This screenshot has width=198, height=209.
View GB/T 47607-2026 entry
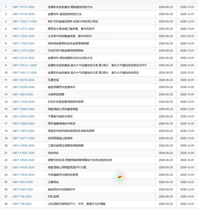click(24, 153)
